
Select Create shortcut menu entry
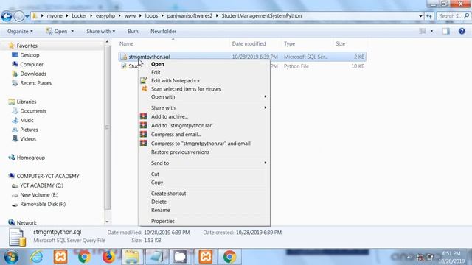[x=204, y=194]
